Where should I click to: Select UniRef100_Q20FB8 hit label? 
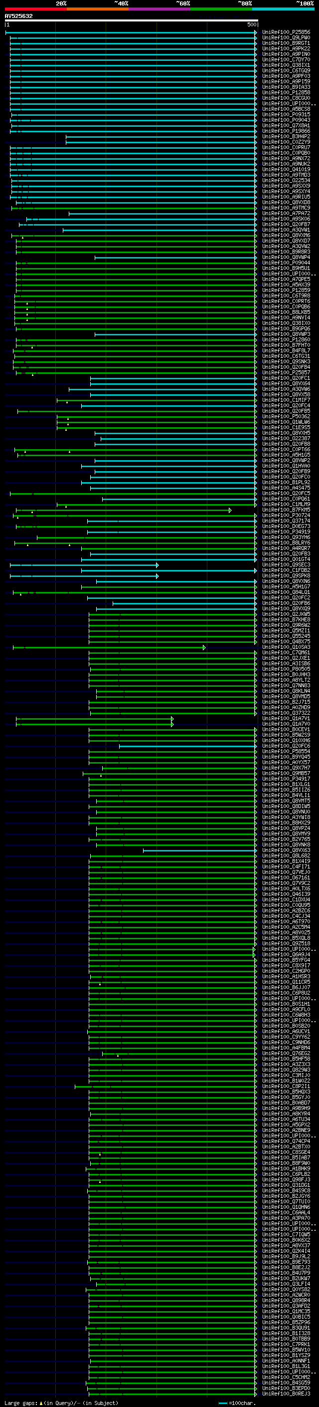286,444
